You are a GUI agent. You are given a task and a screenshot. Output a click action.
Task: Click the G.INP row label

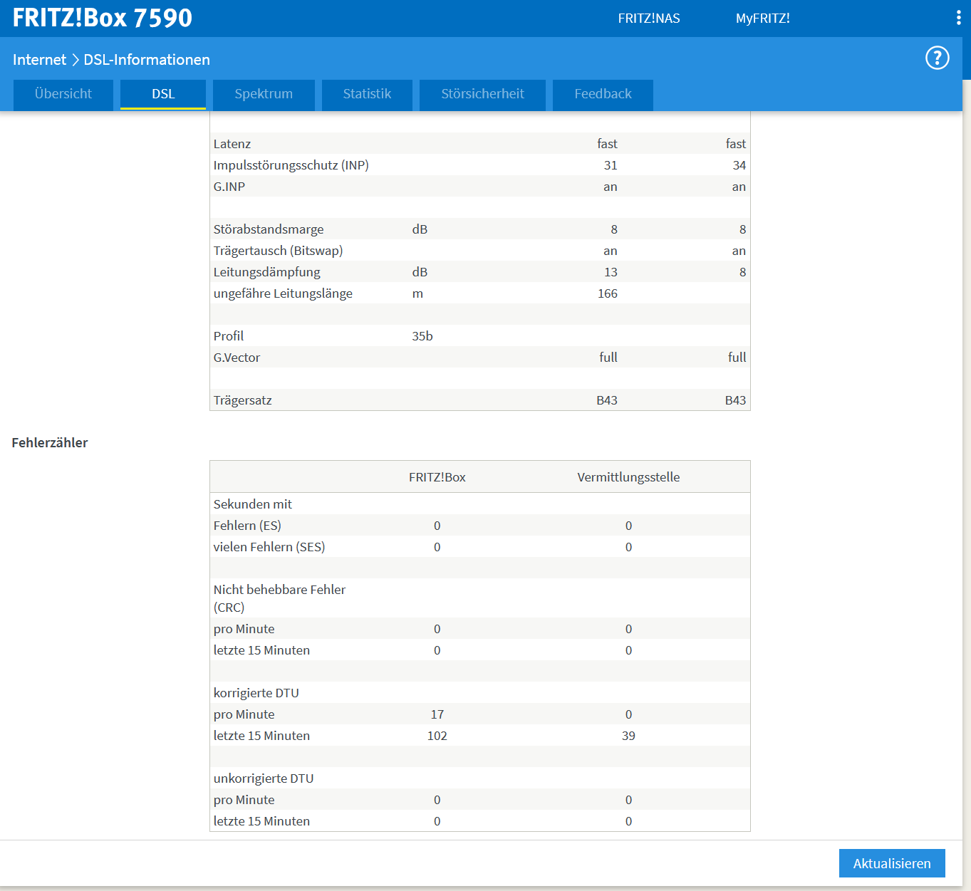coord(229,187)
